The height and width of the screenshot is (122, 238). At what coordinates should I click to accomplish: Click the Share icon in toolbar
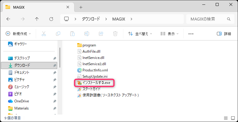(101, 34)
